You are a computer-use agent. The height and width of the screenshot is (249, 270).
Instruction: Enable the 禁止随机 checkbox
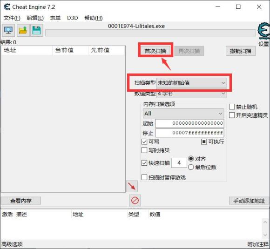tap(232, 107)
